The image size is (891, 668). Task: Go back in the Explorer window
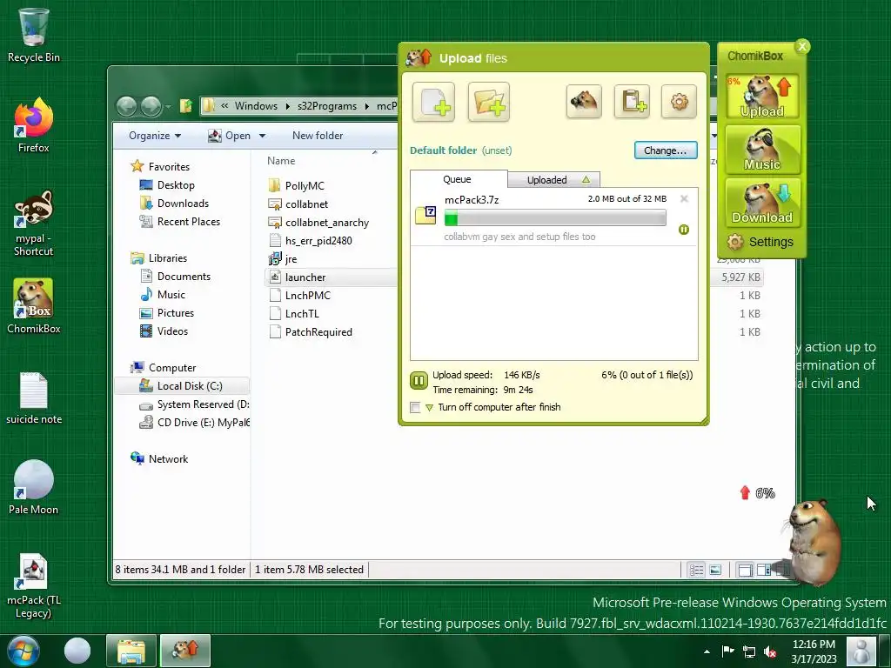(x=126, y=105)
